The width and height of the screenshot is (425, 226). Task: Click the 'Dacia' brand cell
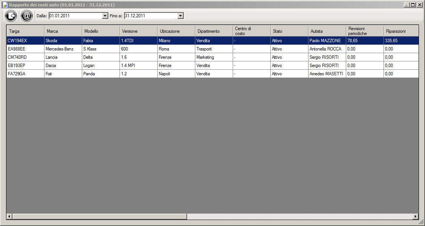click(63, 66)
